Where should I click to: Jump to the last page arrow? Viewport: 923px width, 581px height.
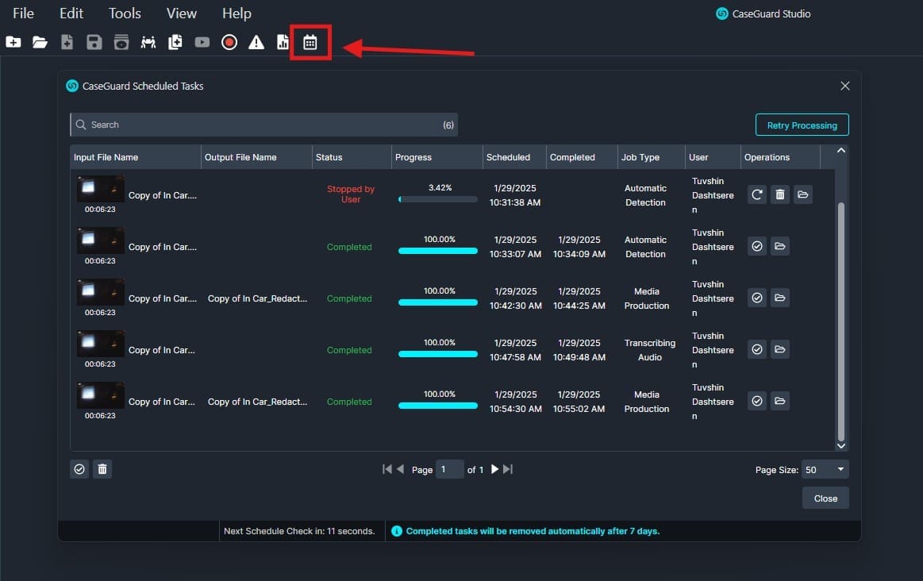(x=508, y=469)
